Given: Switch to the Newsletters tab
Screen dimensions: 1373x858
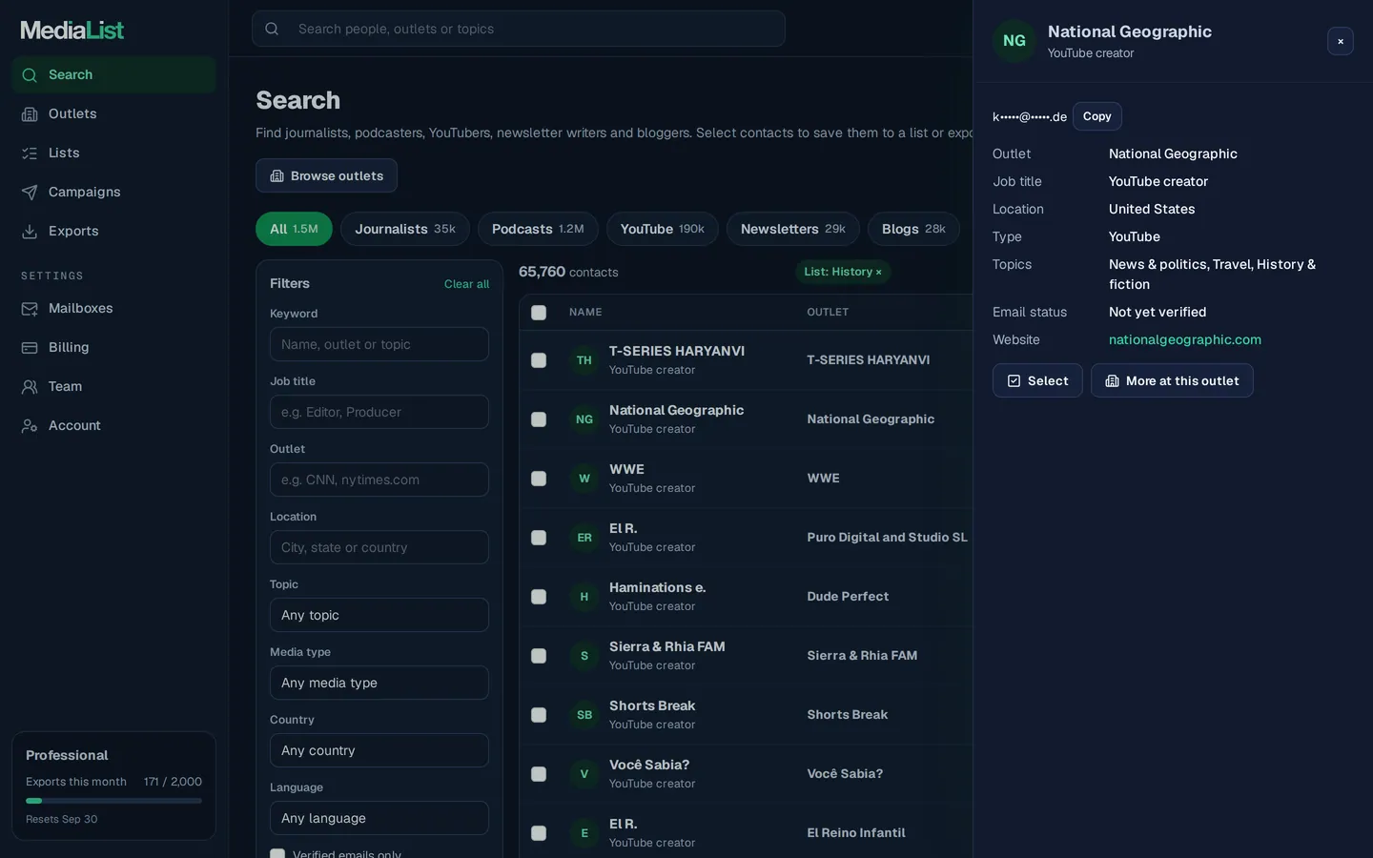Looking at the screenshot, I should click(x=793, y=229).
